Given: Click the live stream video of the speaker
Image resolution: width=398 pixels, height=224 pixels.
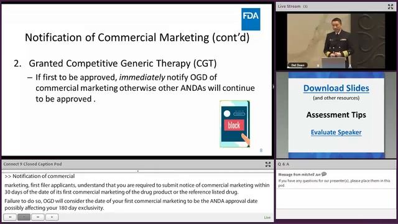Looking at the screenshot, I should click(x=336, y=41).
